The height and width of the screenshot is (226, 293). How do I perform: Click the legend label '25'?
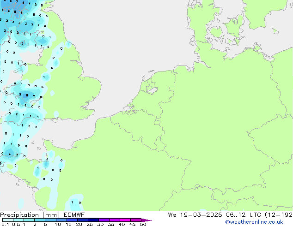(x=90, y=224)
